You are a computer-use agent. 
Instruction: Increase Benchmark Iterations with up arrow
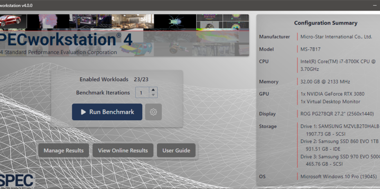point(153,90)
